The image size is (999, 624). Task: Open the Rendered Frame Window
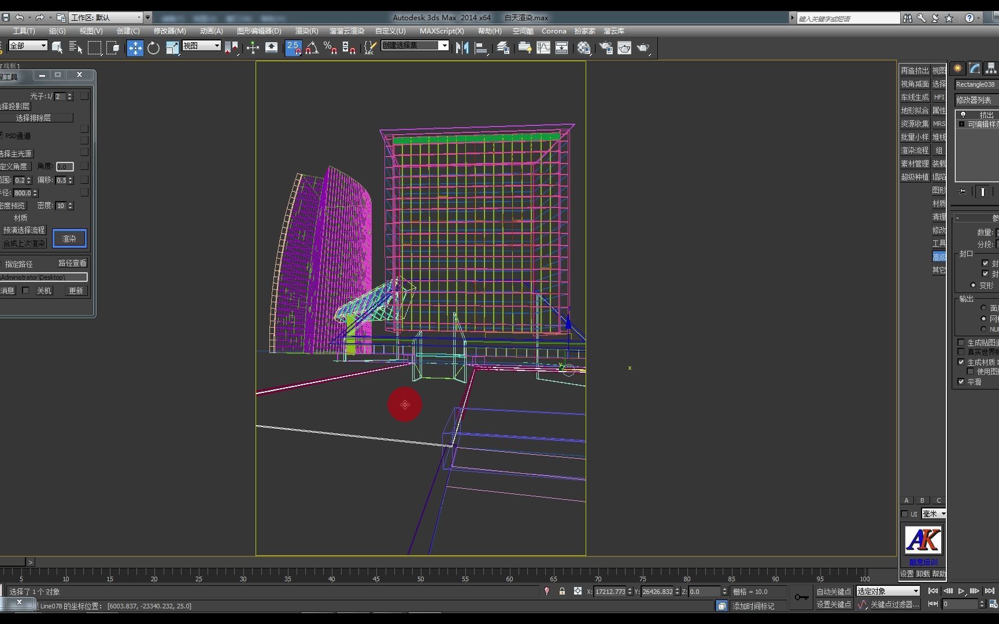pyautogui.click(x=624, y=48)
